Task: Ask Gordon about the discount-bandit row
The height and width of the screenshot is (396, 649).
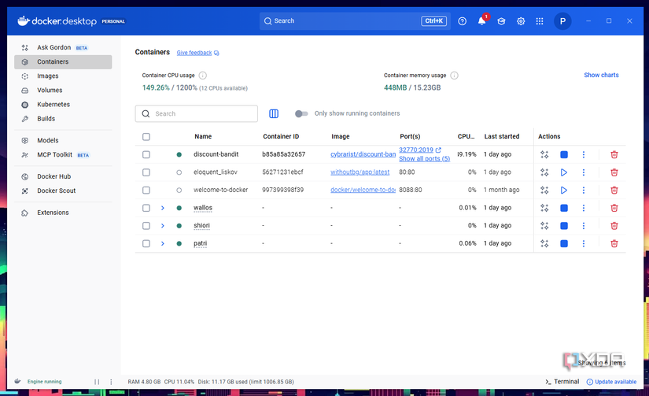Action: [x=544, y=154]
